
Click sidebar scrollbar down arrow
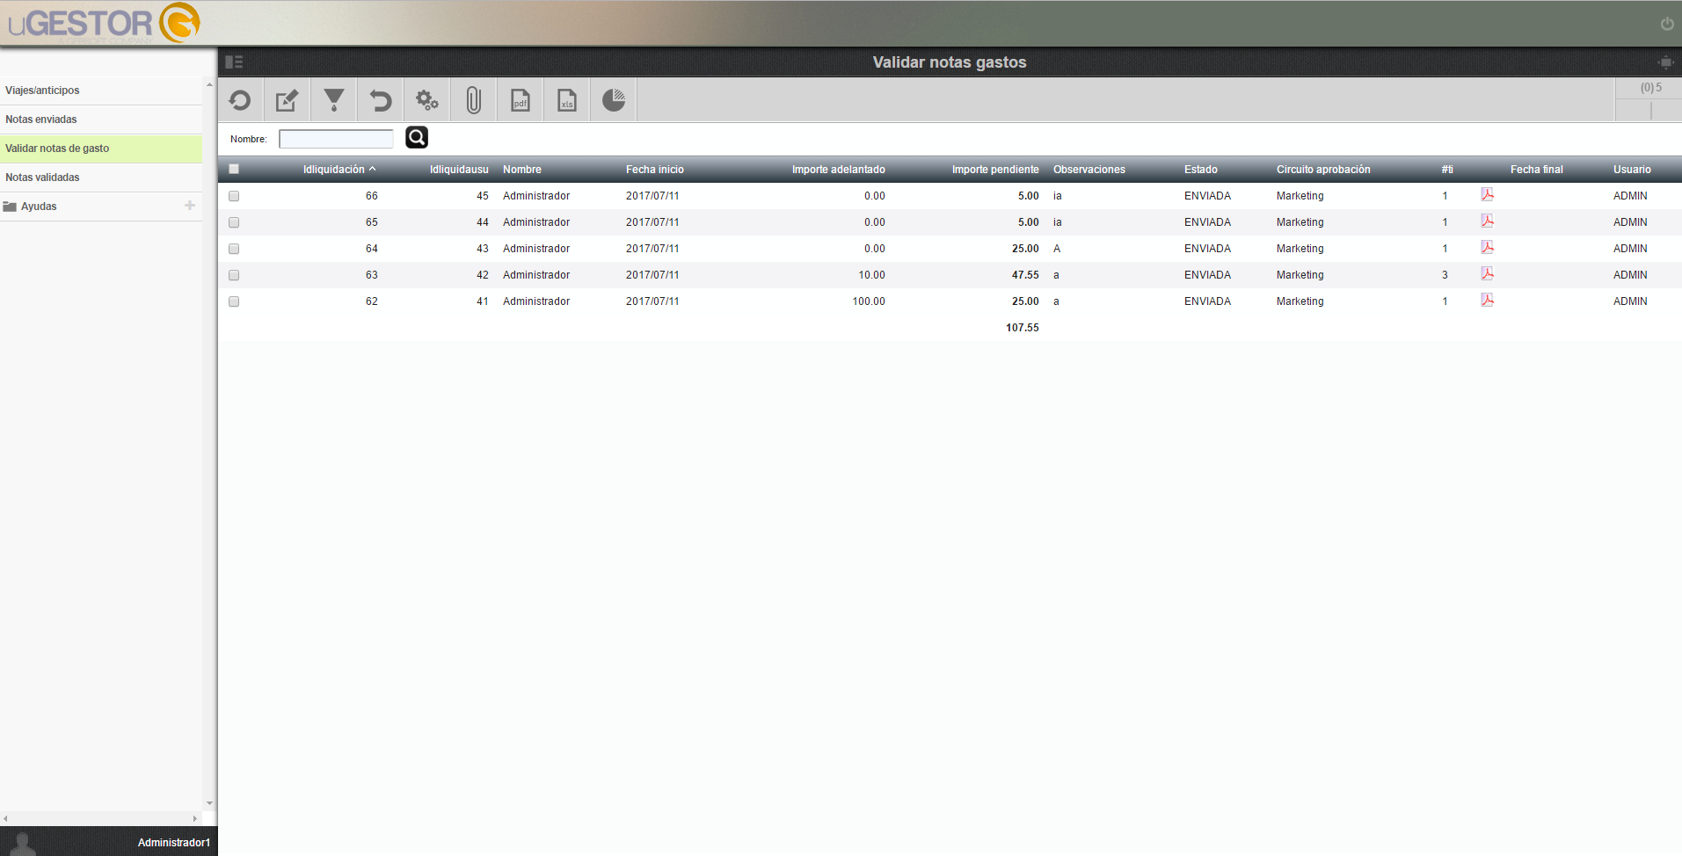[x=209, y=803]
